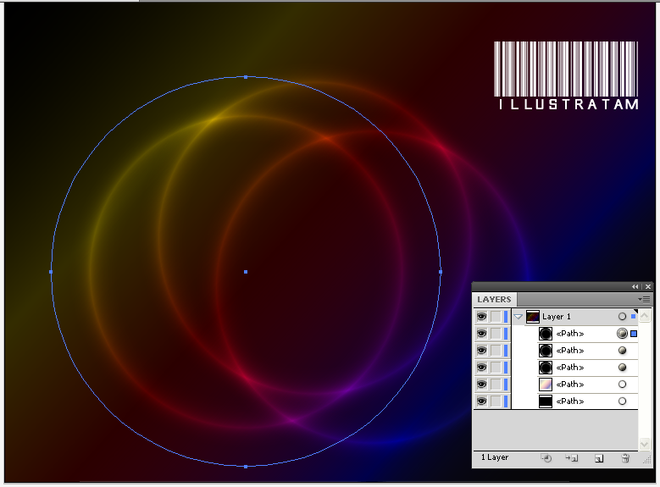Click the black rectangle Path thumbnail
Image resolution: width=660 pixels, height=487 pixels.
pyautogui.click(x=546, y=401)
